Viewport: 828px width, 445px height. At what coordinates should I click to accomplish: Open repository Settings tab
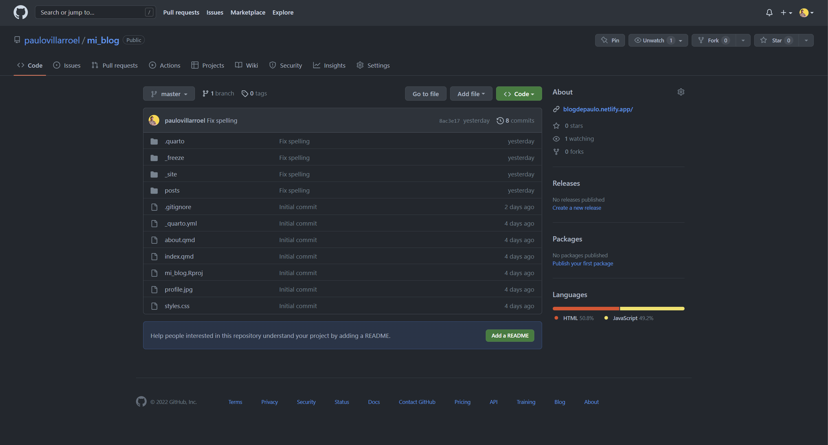pos(373,65)
